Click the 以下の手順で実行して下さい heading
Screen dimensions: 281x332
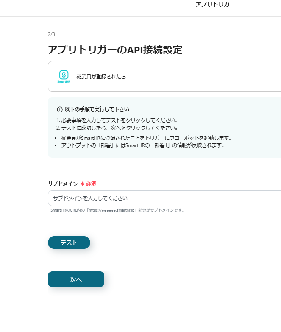point(97,109)
